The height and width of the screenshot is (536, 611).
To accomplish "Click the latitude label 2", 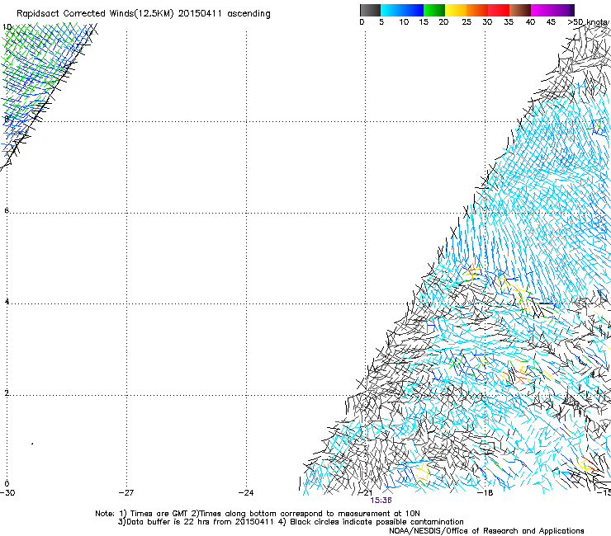I will point(7,393).
